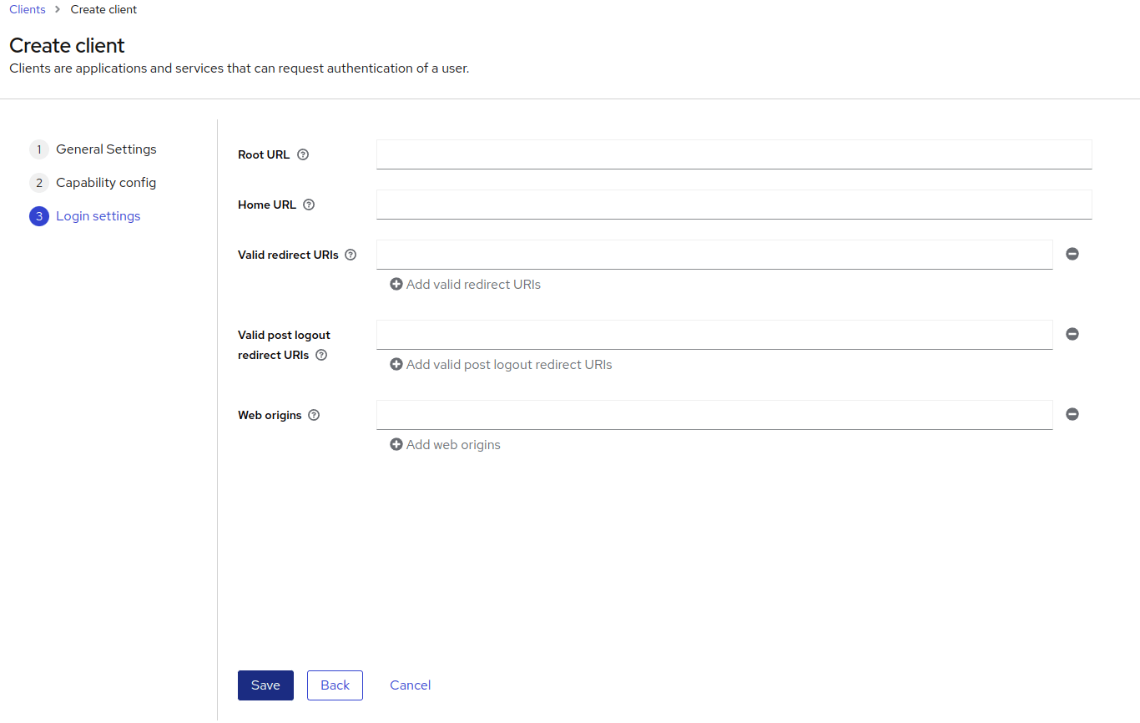Viewport: 1140px width, 723px height.
Task: Focus the Root URL input field
Action: 734,154
